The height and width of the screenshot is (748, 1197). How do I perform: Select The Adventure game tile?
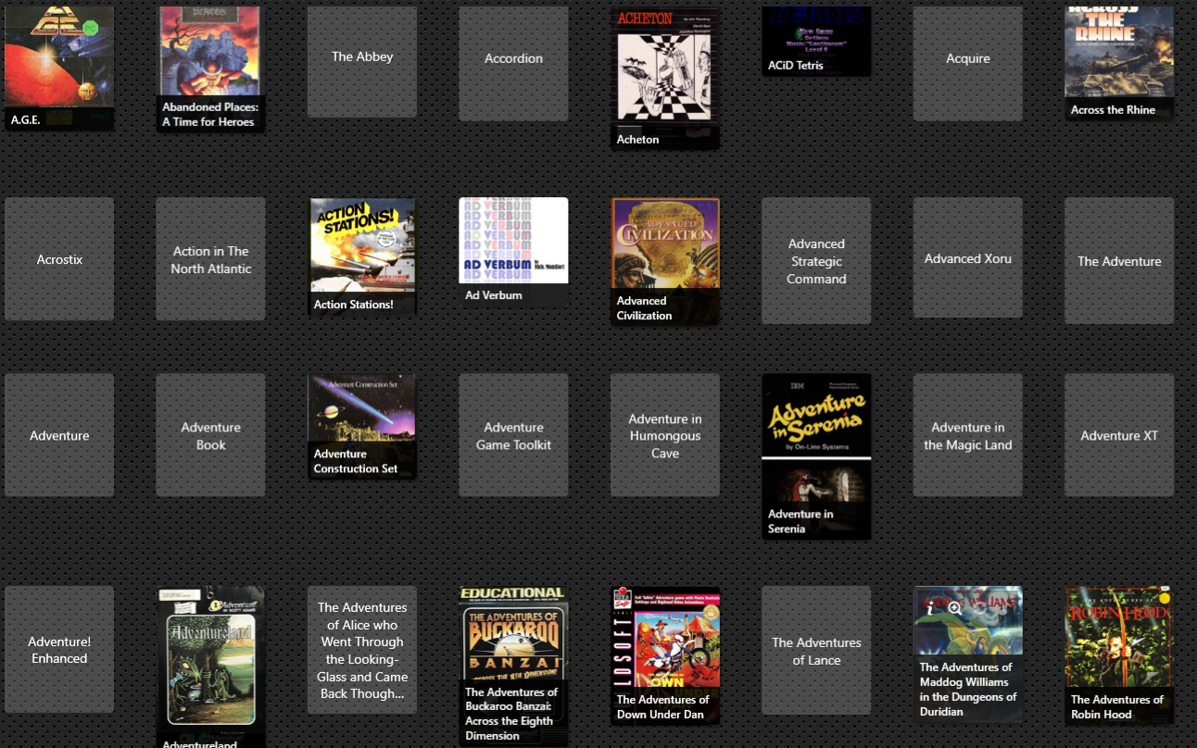point(1119,260)
